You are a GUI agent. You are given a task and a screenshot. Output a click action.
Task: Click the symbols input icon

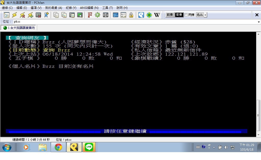(123, 15)
